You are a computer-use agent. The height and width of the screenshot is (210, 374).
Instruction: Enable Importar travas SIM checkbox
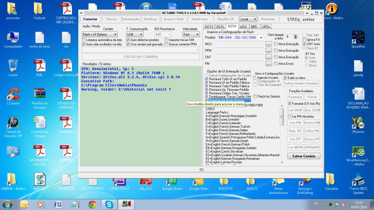click(x=166, y=40)
